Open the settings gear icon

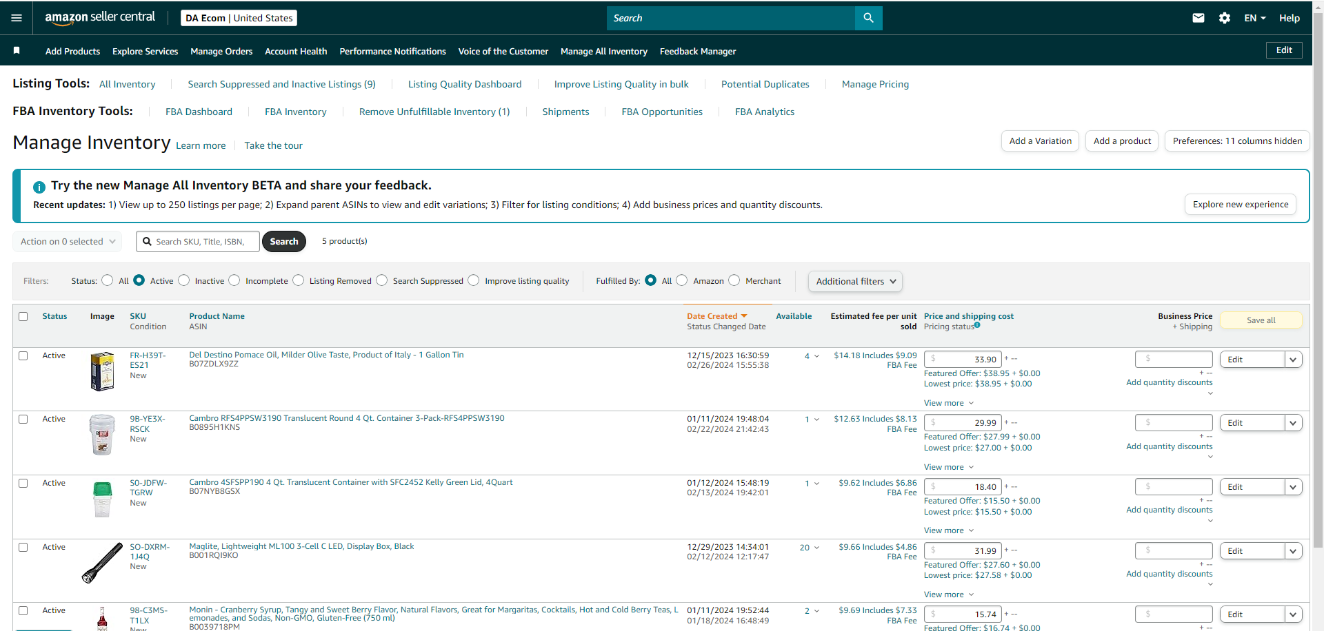pos(1225,18)
